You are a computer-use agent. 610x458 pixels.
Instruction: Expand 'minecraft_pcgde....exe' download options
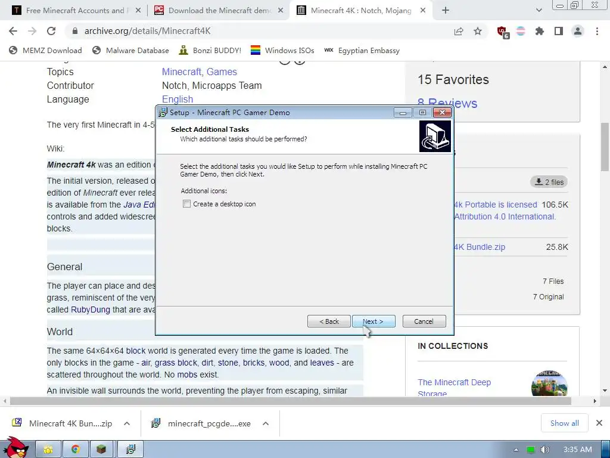(x=266, y=423)
